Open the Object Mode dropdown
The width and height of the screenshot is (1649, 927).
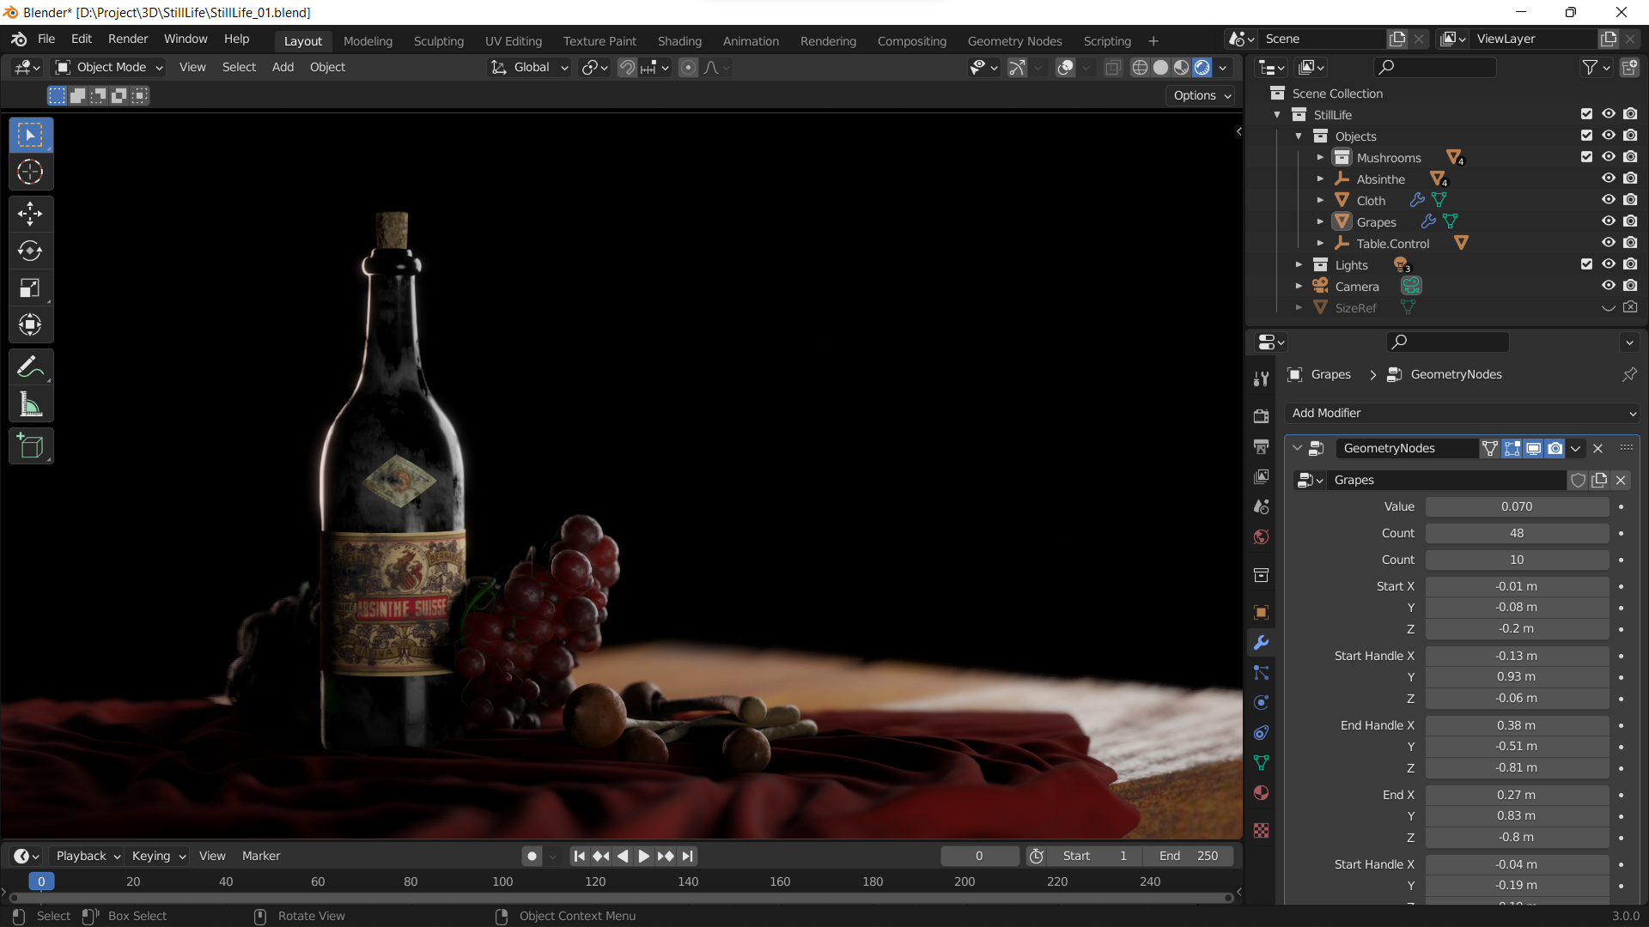point(109,67)
